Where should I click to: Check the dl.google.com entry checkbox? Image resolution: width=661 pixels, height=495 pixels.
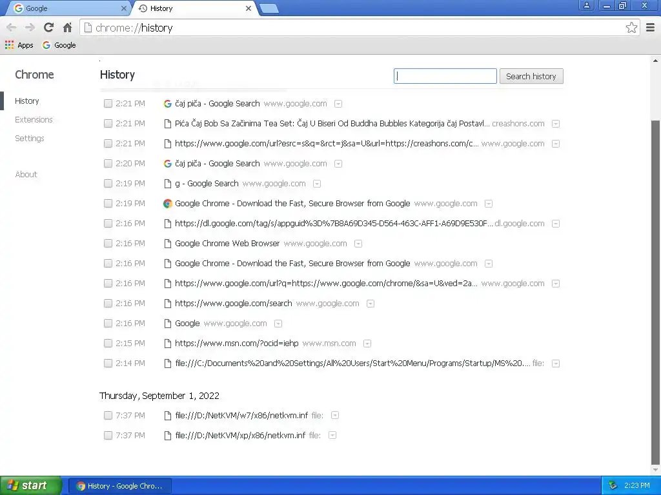tap(108, 224)
